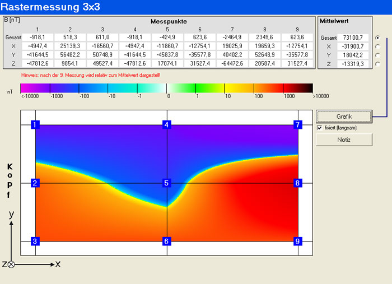Open the Notiz button
The image size is (392, 284).
click(x=344, y=139)
